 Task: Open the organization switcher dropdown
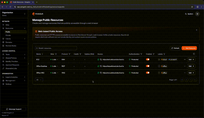coord(14,14)
